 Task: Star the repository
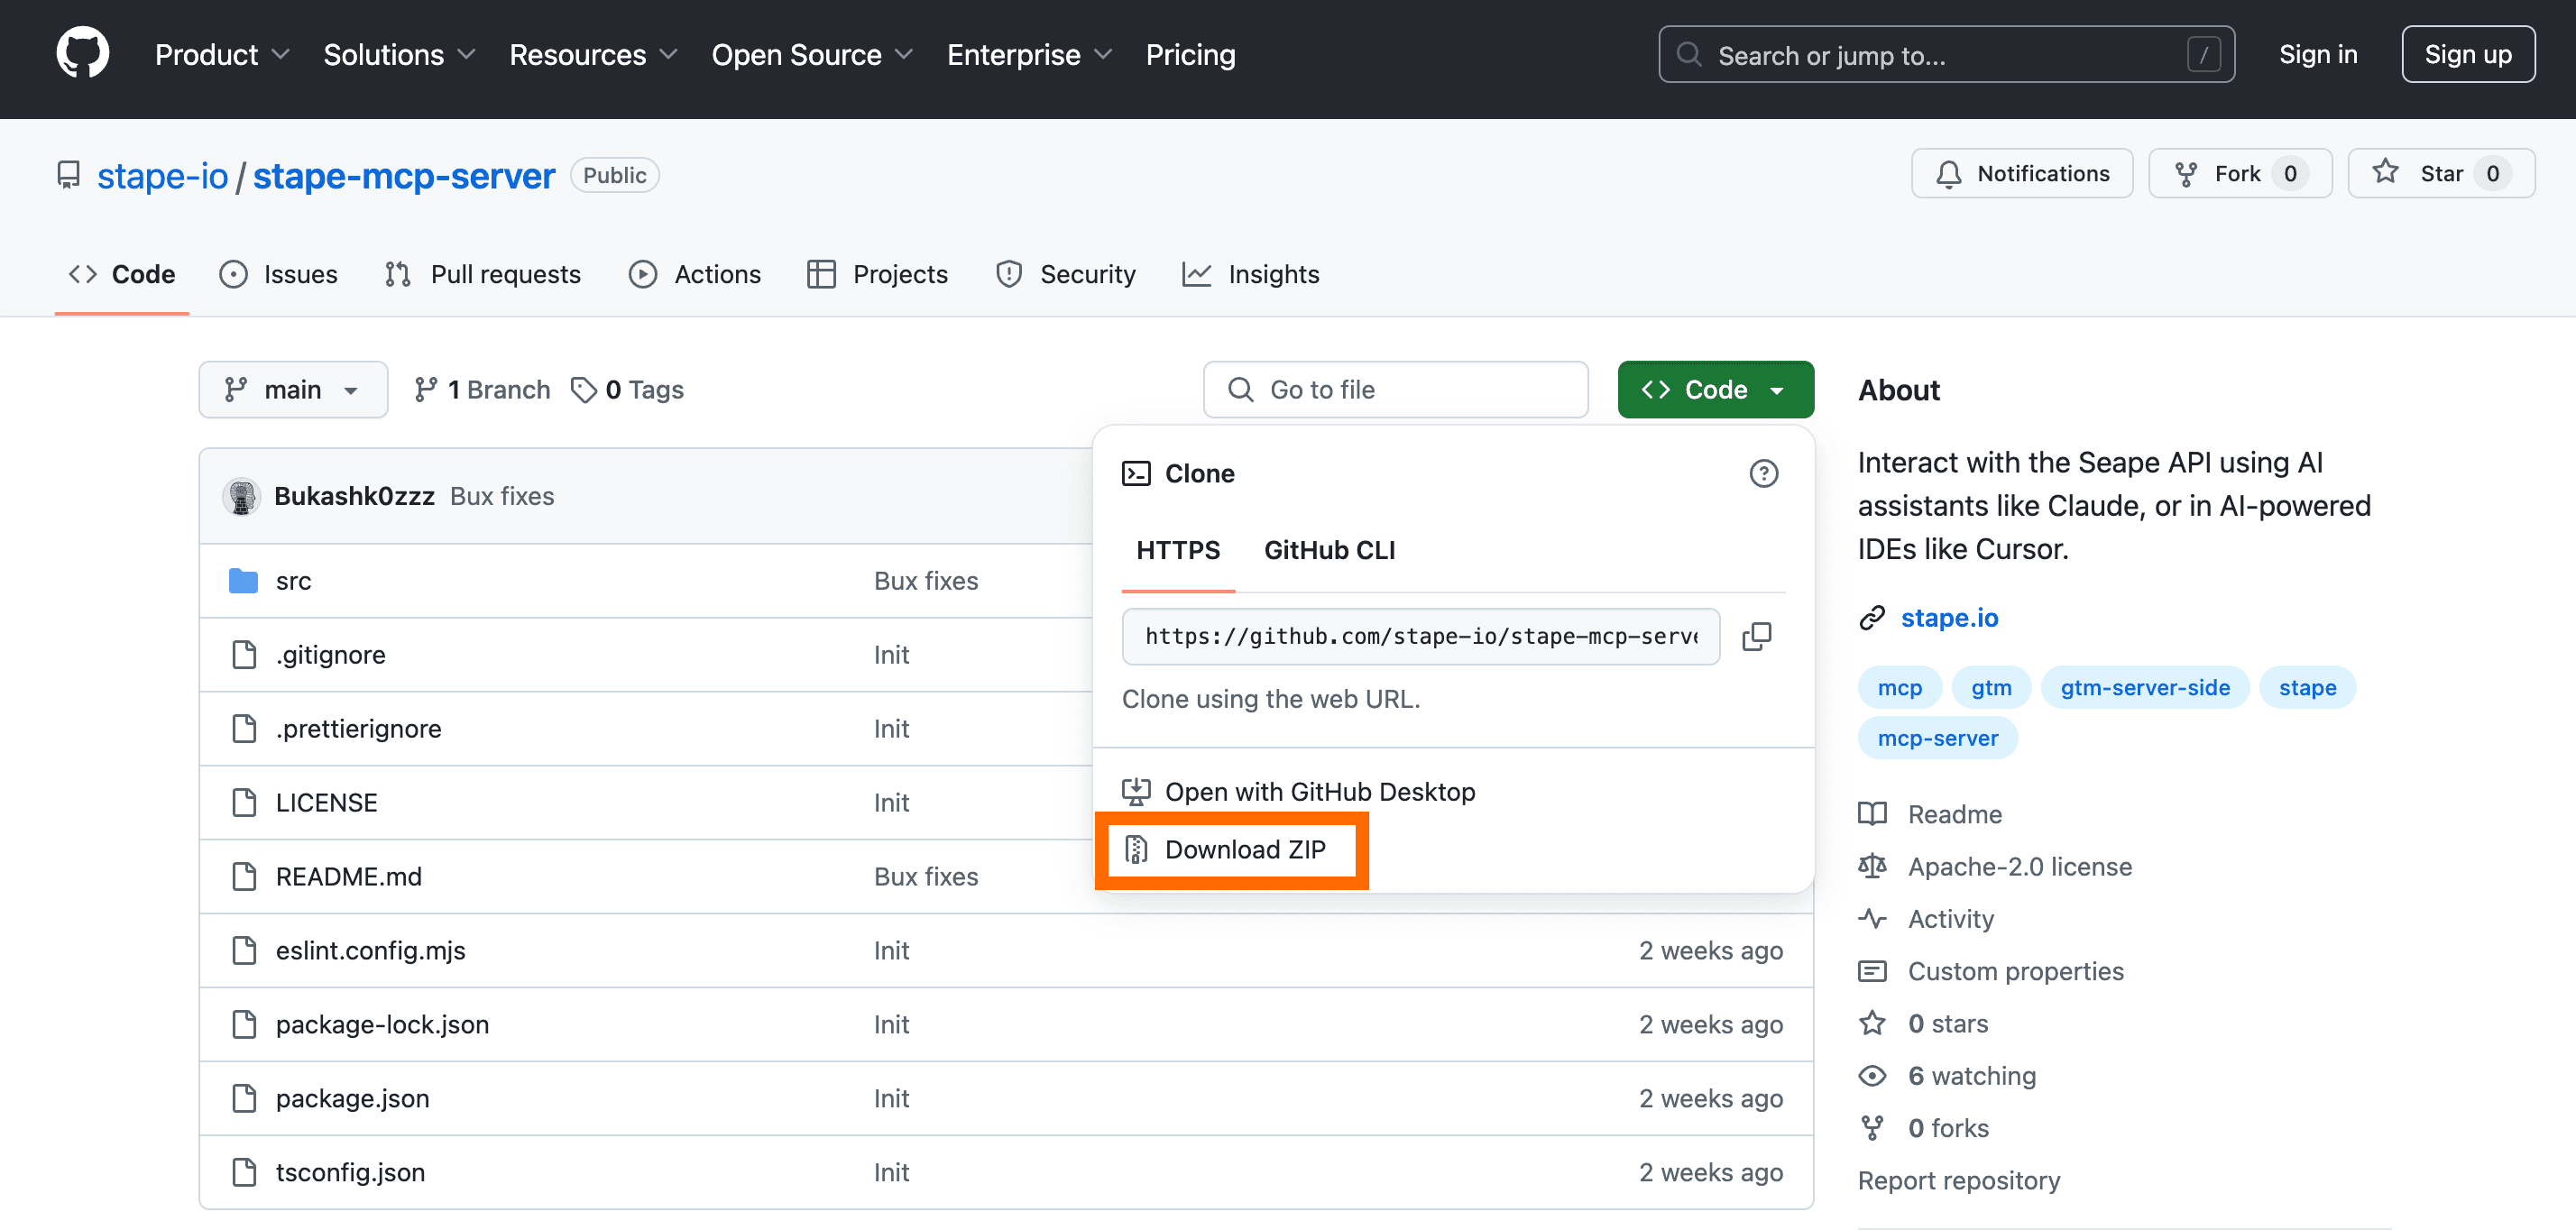click(x=2440, y=174)
